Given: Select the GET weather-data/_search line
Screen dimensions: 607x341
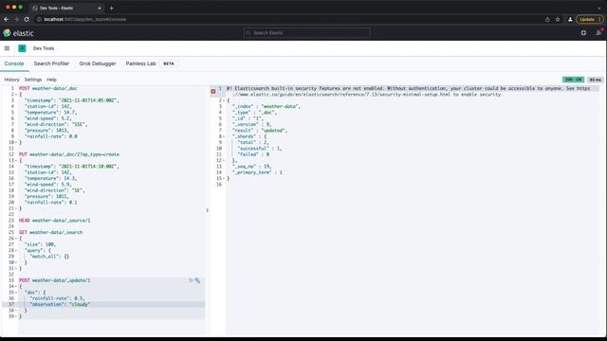Looking at the screenshot, I should point(50,232).
